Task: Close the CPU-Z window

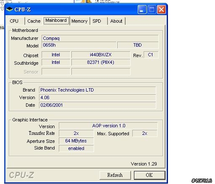Action: coord(161,10)
